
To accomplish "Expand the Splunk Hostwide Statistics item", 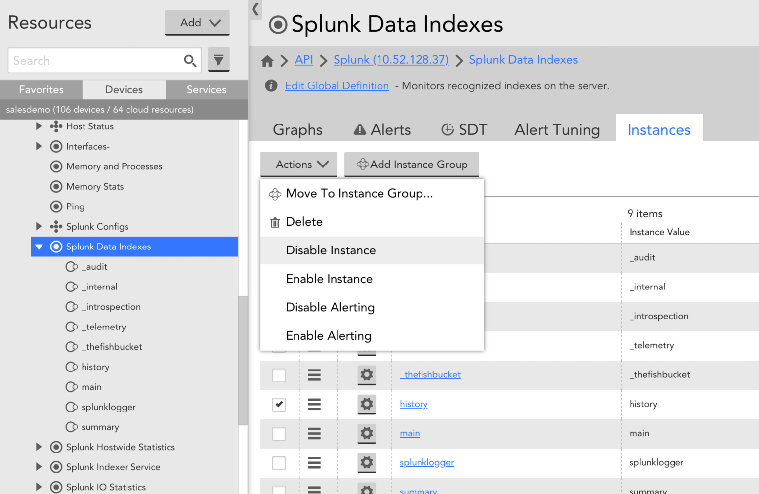I will pyautogui.click(x=39, y=447).
